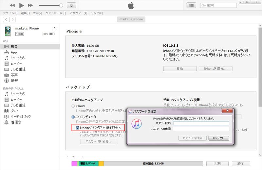The height and width of the screenshot is (170, 262).
Task: Click the iPhoneを復元 button
Action: (x=215, y=69)
